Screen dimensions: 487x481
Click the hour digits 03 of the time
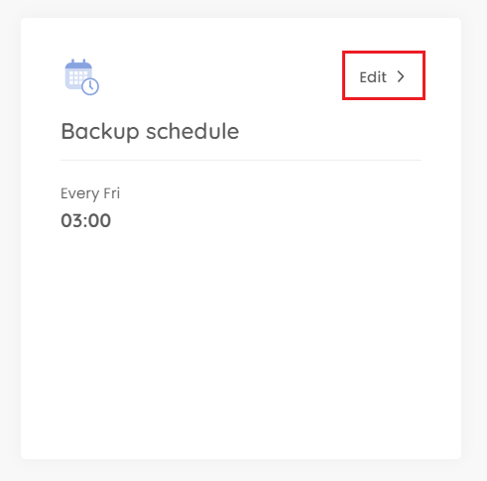coord(71,220)
